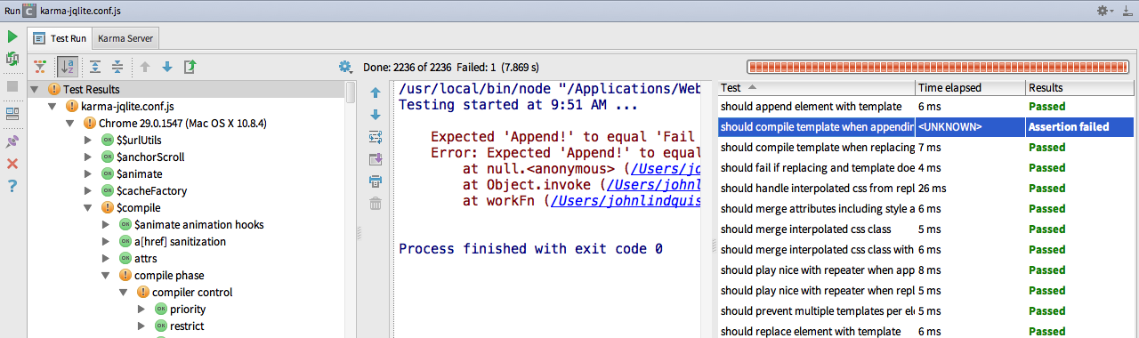The image size is (1139, 338).
Task: Click scroll to end console icon
Action: 376,159
